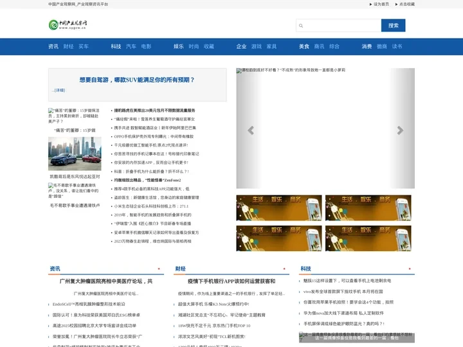
Task: Open caption 凯酷背后是东风悦达起亚对
Action: 75,177
